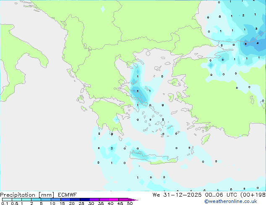The height and width of the screenshot is (205, 266).
Task: Click the 'Precipitation [mm]' chart title
Action: click(x=27, y=195)
